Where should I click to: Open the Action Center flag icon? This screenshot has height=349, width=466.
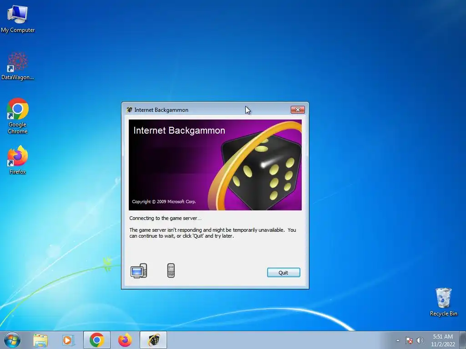[409, 340]
